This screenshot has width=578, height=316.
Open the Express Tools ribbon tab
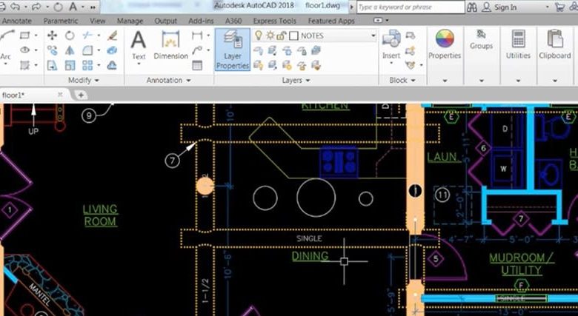click(x=274, y=21)
